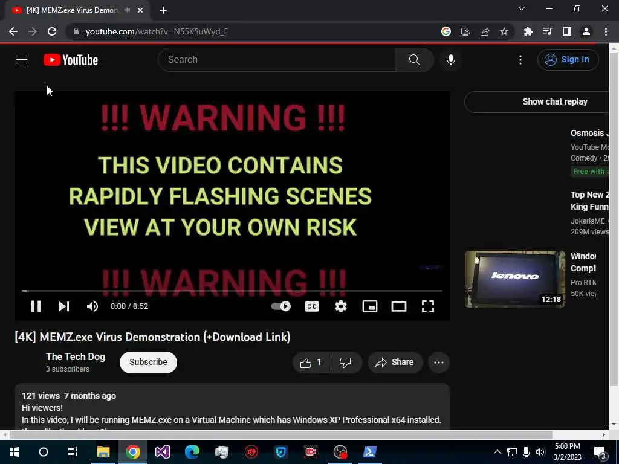Open File Explorer from taskbar

pos(103,452)
